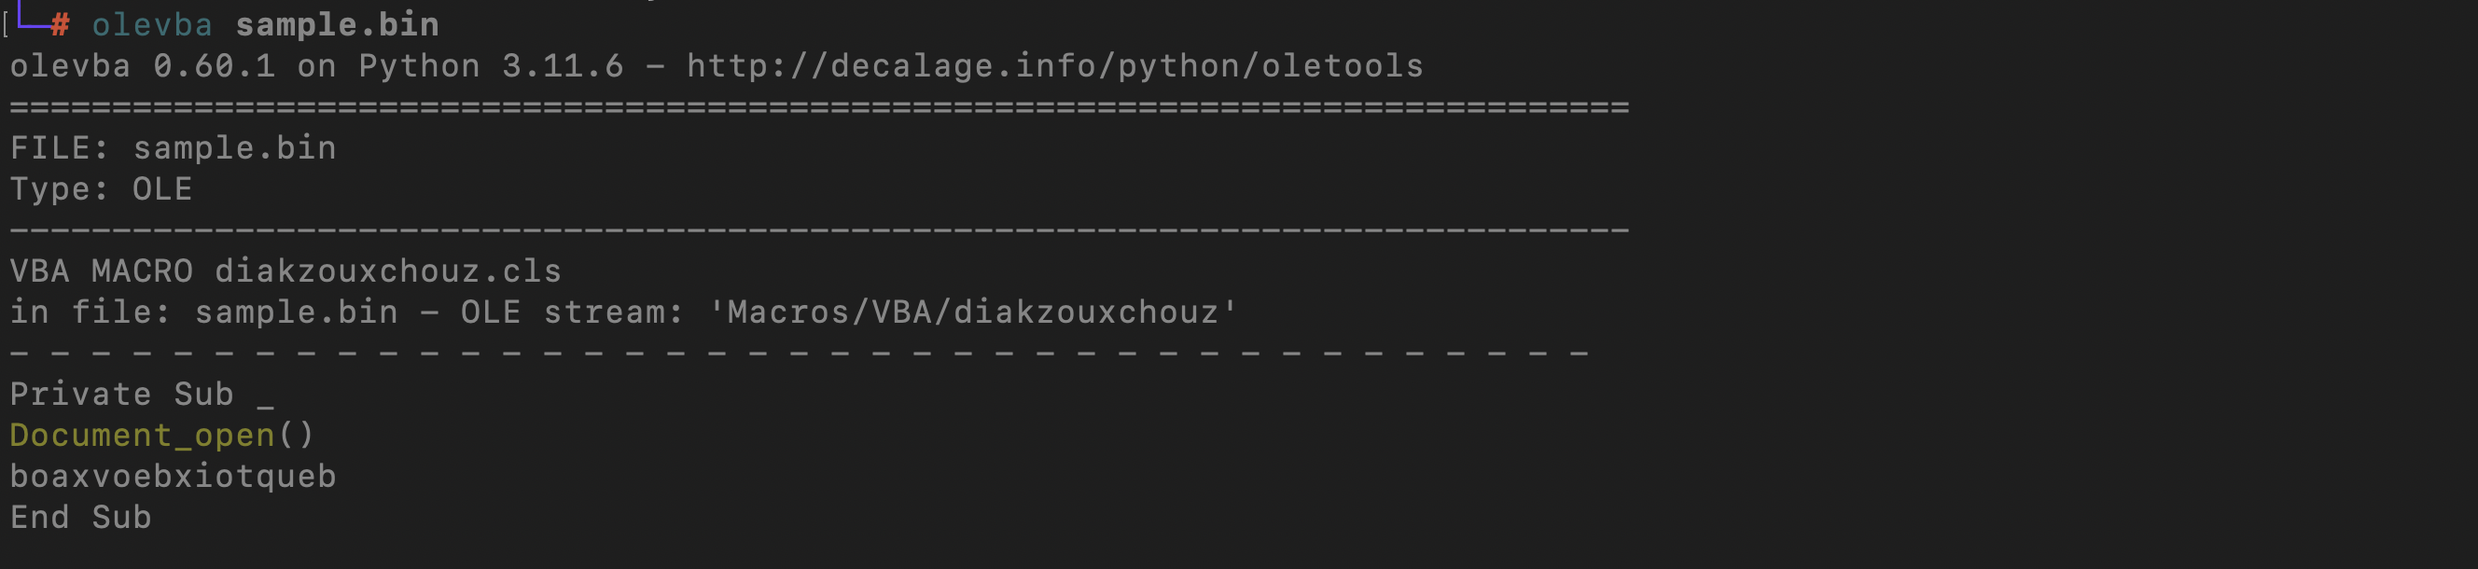The image size is (2478, 569).
Task: Click the sample.bin argument in command
Action: pyautogui.click(x=338, y=25)
